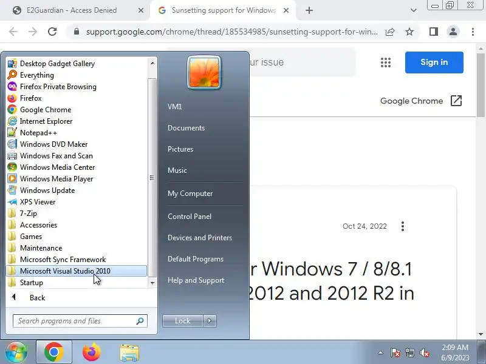Close the E2Guardian tab

(141, 10)
